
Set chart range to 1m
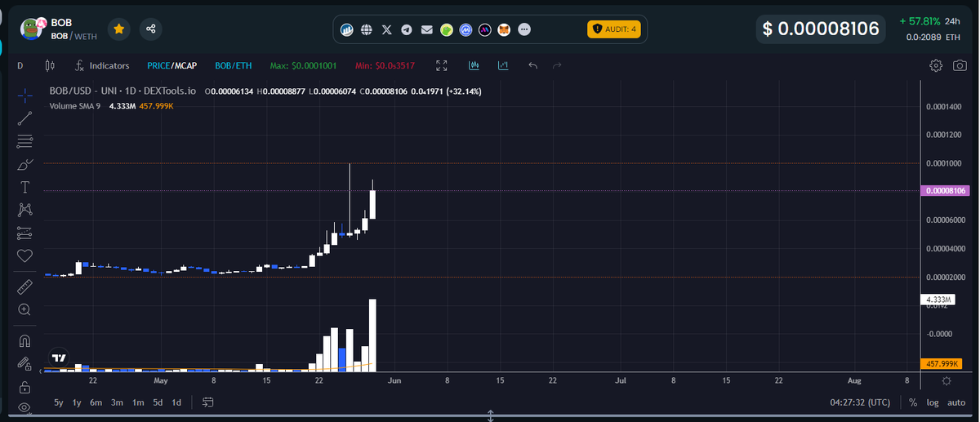click(x=138, y=402)
